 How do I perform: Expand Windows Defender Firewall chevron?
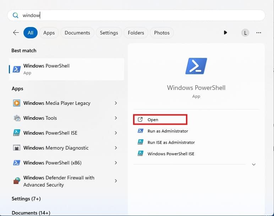pos(116,181)
